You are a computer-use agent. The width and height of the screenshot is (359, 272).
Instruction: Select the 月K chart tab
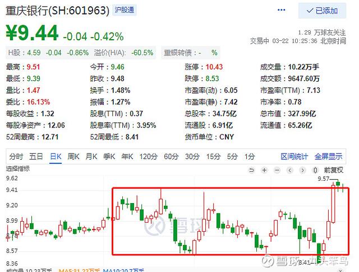click(x=91, y=157)
